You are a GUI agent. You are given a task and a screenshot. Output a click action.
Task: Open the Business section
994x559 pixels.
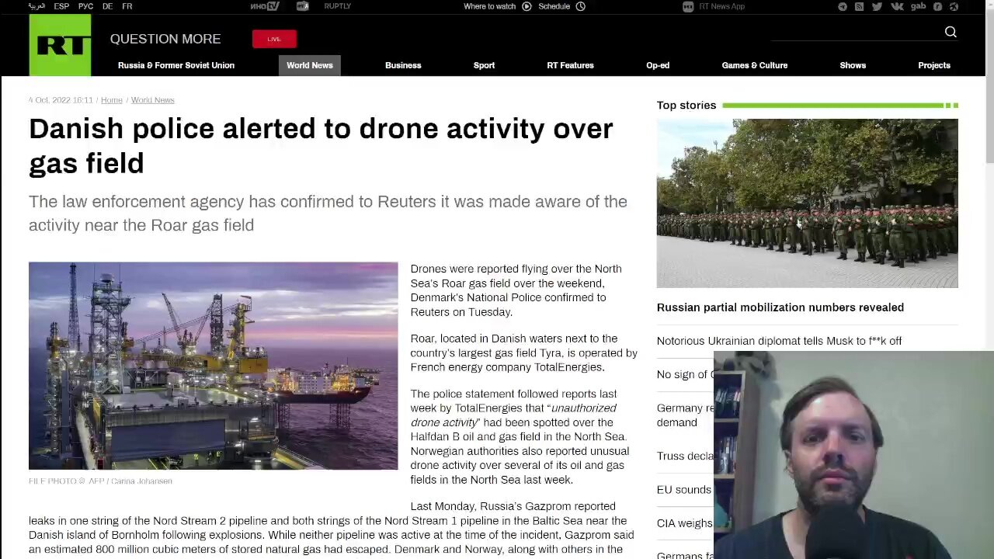403,65
